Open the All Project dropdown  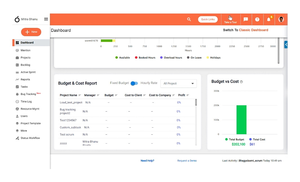178,83
